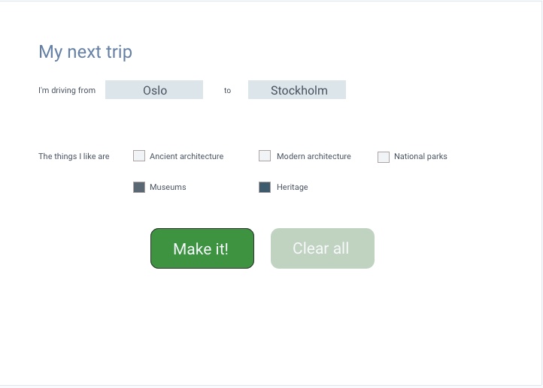
Task: Click the Oslo origin field
Action: [154, 90]
